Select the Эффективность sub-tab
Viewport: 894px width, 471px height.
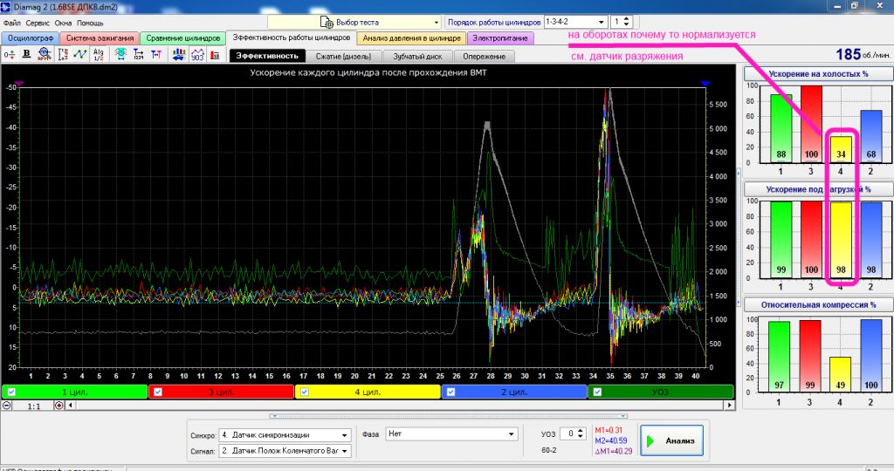[x=267, y=56]
